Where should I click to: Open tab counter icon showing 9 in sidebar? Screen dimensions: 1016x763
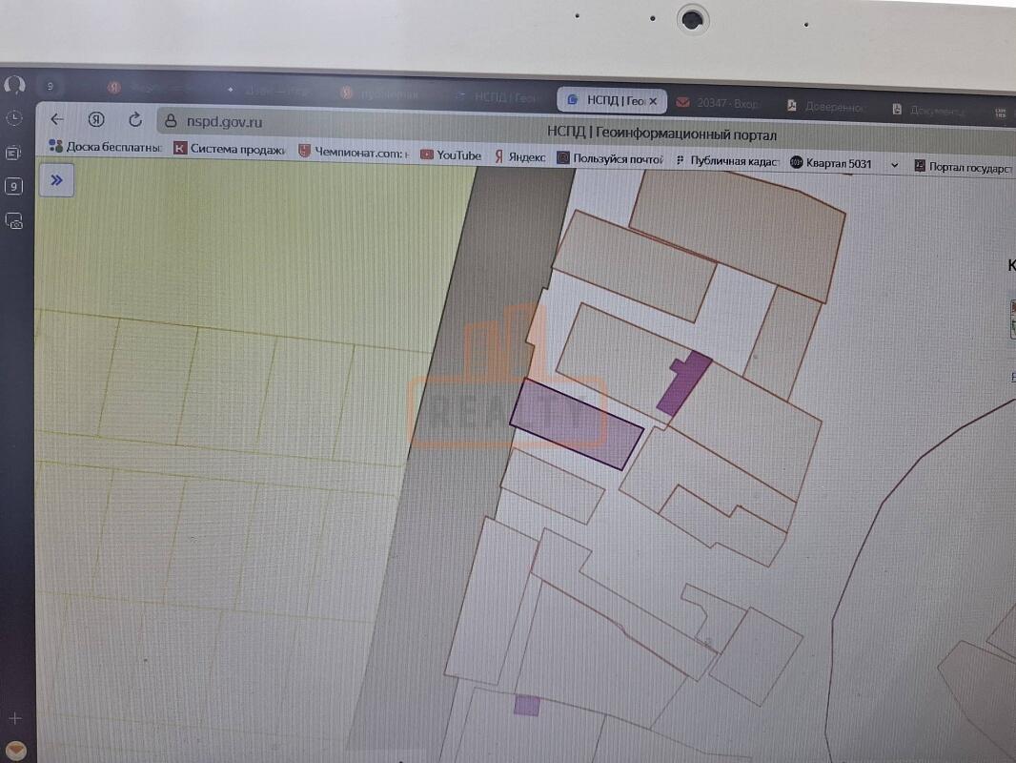click(x=14, y=187)
